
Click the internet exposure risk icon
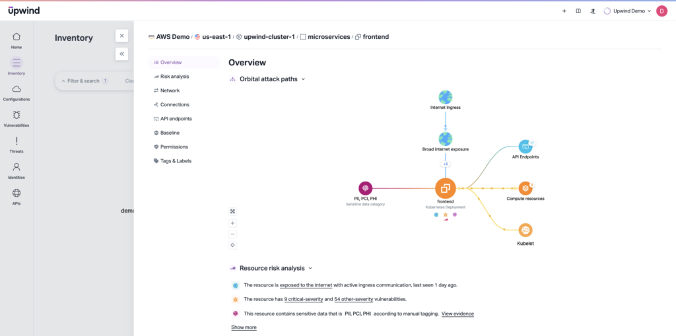[x=236, y=285]
